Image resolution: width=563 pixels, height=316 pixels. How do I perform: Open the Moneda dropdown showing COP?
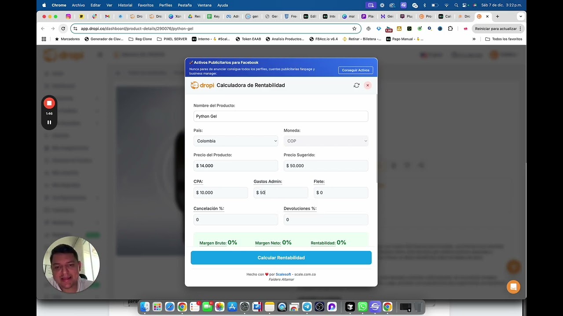326,141
